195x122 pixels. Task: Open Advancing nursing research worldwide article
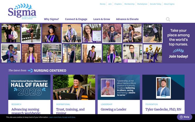[26, 111]
